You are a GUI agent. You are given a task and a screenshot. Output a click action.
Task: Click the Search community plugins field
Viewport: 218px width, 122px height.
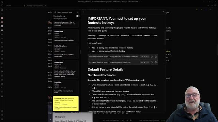[64, 12]
